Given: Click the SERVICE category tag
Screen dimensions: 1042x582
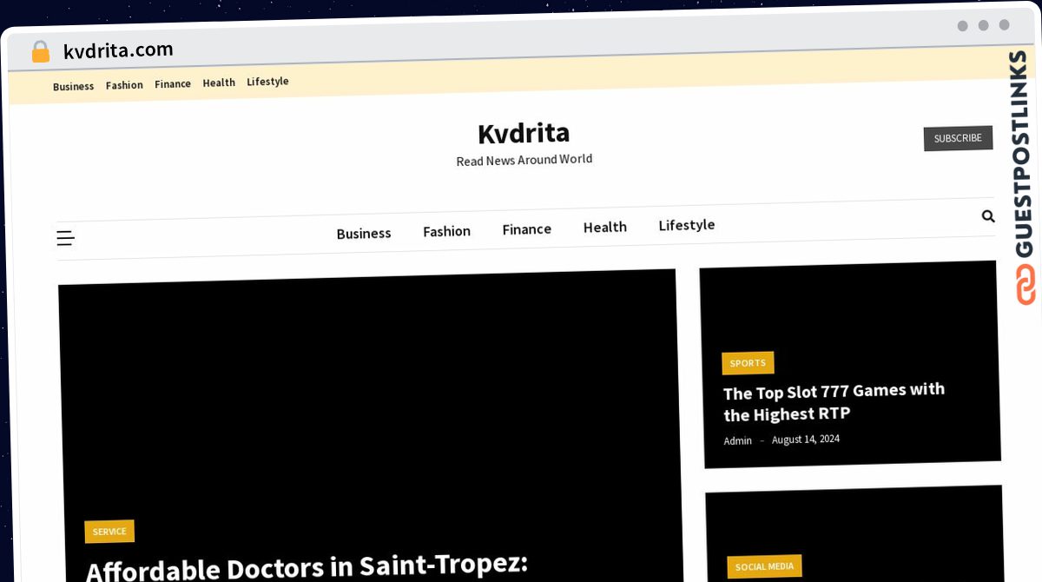Looking at the screenshot, I should pos(109,532).
